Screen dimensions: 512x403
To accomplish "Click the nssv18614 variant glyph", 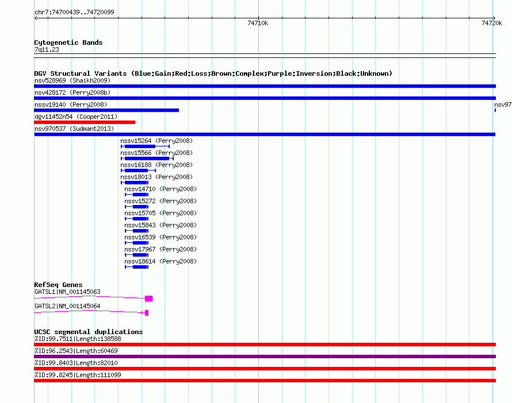I will [137, 267].
